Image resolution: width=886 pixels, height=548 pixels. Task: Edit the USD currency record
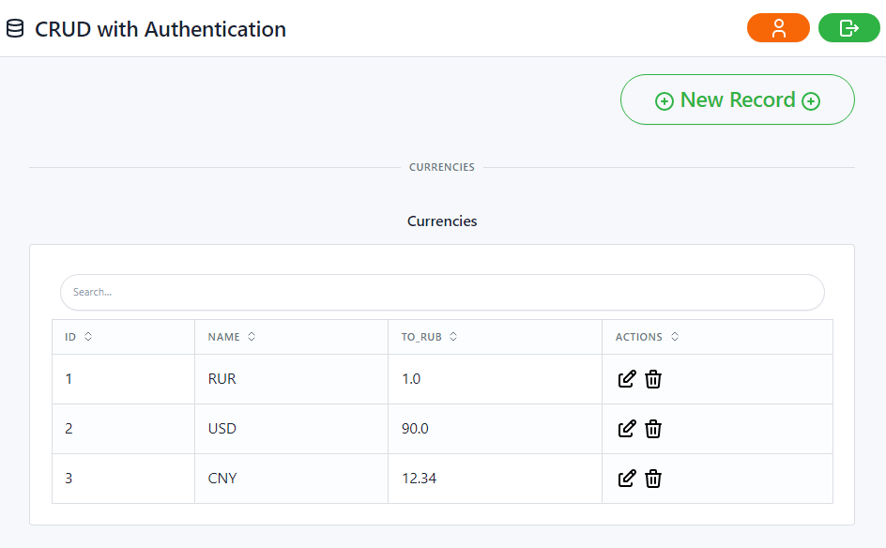627,429
